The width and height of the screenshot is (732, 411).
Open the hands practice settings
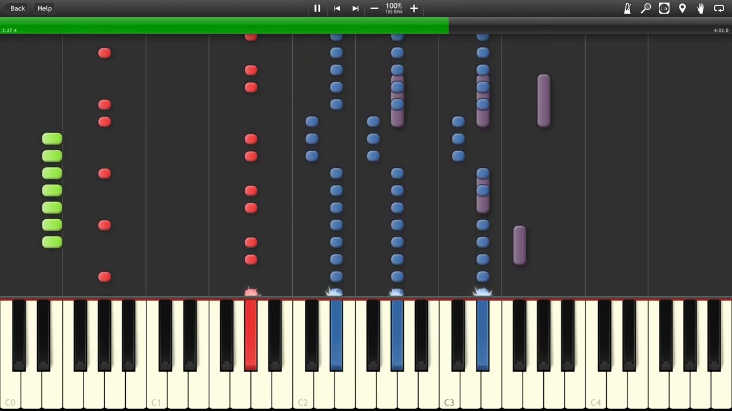tap(701, 8)
